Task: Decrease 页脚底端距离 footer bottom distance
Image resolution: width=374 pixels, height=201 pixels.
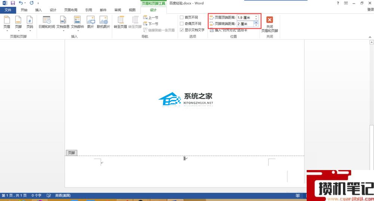Action: point(256,25)
